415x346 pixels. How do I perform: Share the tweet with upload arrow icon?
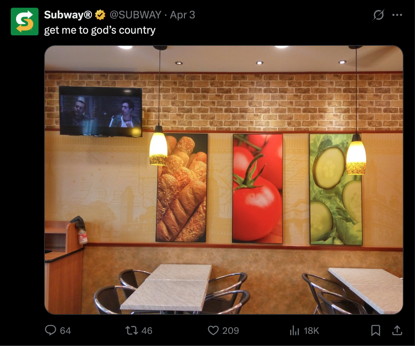click(397, 330)
